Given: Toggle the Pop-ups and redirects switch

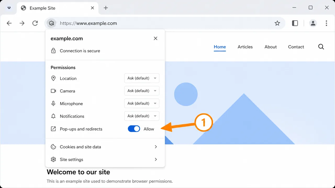Looking at the screenshot, I should point(134,129).
